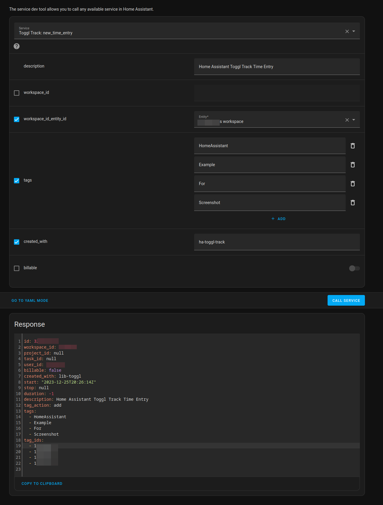Edit the Example tag field
This screenshot has height=505, width=383.
click(270, 165)
